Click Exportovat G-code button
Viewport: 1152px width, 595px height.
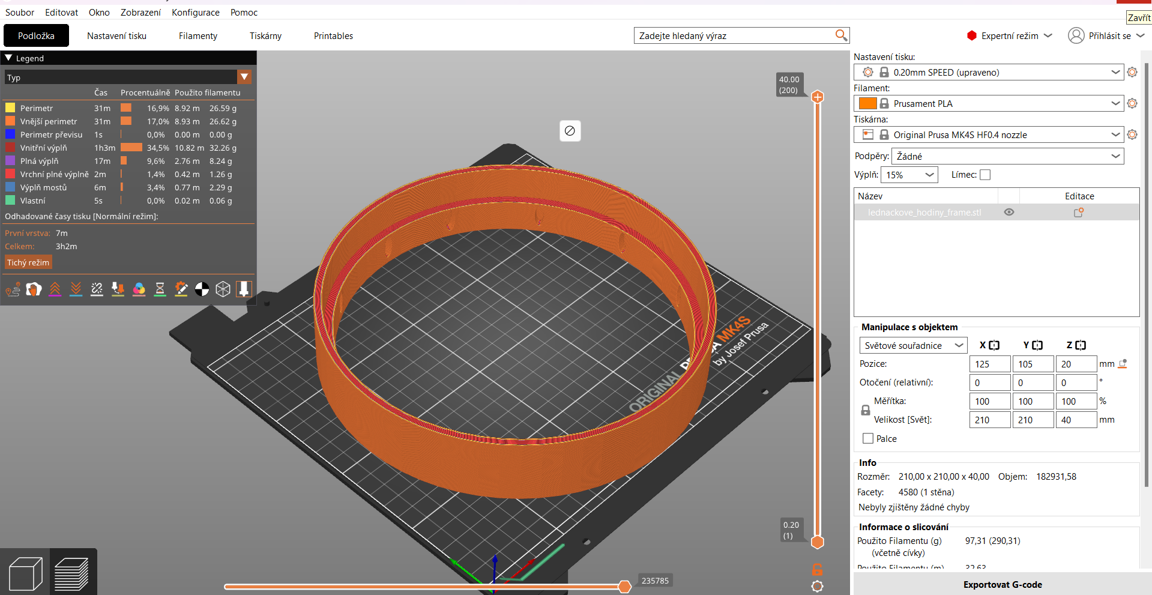(1002, 584)
